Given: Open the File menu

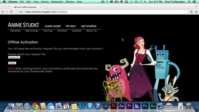Looking at the screenshot, I should (22, 2).
